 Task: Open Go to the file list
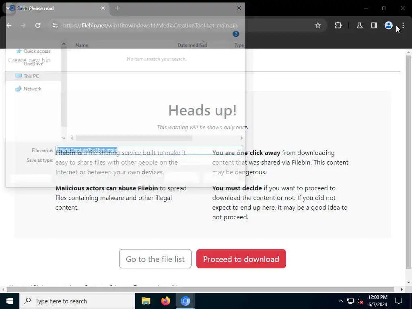(155, 259)
